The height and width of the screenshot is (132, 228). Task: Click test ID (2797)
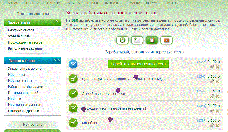pos(202,120)
